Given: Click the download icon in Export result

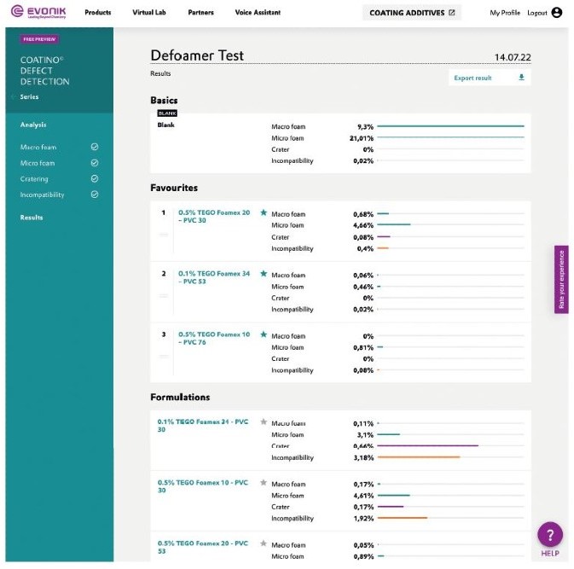Looking at the screenshot, I should (521, 78).
